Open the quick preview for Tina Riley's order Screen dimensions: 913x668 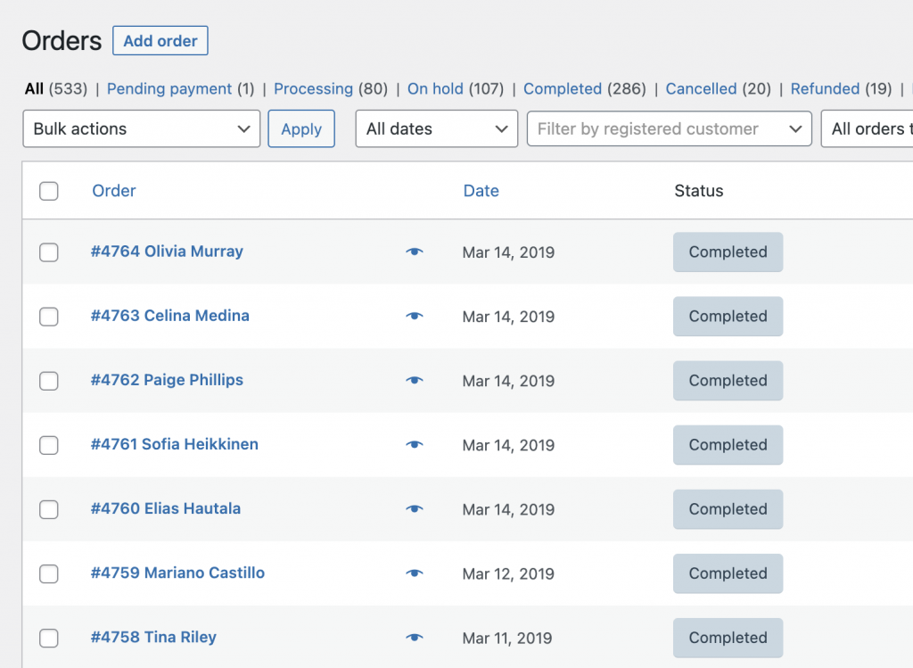coord(414,638)
